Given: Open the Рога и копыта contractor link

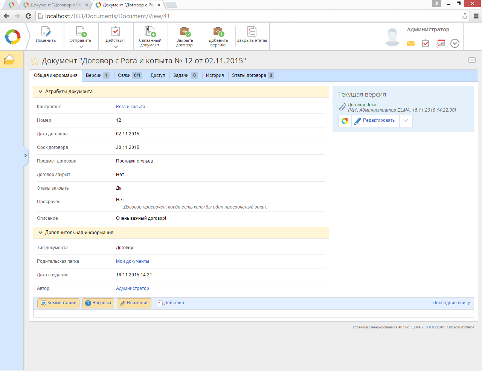Looking at the screenshot, I should click(x=130, y=107).
